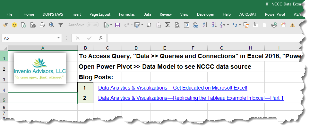This screenshot has height=126, width=309.
Task: Click the formula bar Enter checkmark button
Action: (89, 38)
